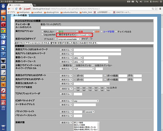Open the network indicator in top panel
163x131 pixels.
pyautogui.click(x=137, y=2)
